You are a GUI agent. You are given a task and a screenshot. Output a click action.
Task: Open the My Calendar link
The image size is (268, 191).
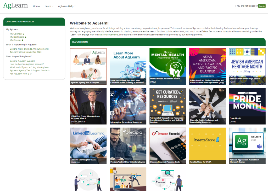click(x=16, y=34)
